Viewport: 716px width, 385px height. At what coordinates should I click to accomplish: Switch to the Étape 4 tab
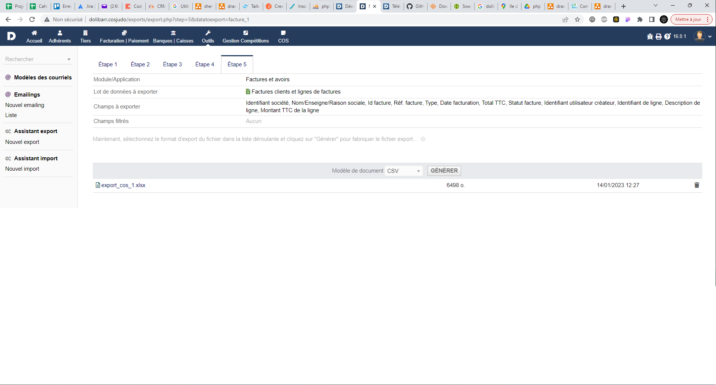click(205, 64)
